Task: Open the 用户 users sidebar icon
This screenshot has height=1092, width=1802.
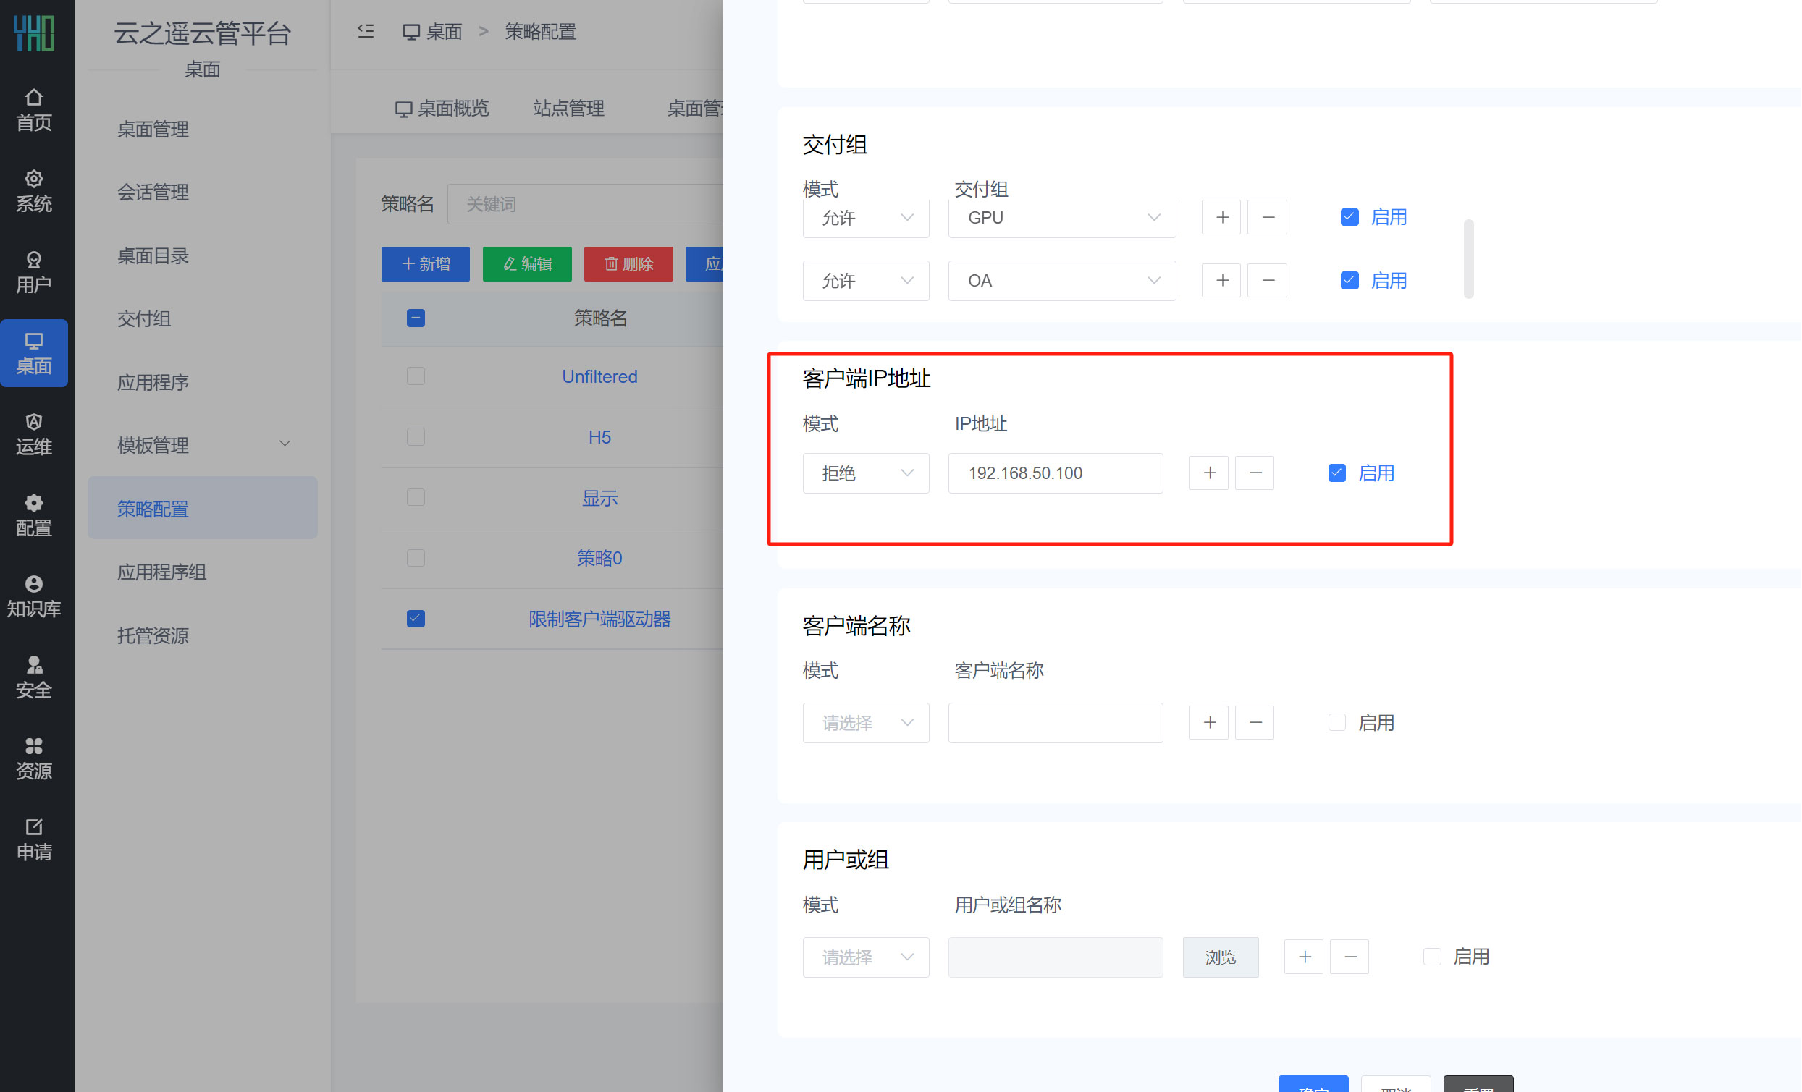Action: (33, 272)
